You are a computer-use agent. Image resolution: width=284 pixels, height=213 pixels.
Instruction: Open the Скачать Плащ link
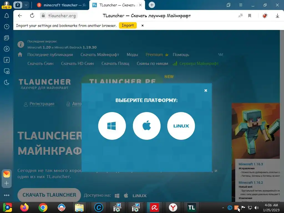[x=115, y=64]
